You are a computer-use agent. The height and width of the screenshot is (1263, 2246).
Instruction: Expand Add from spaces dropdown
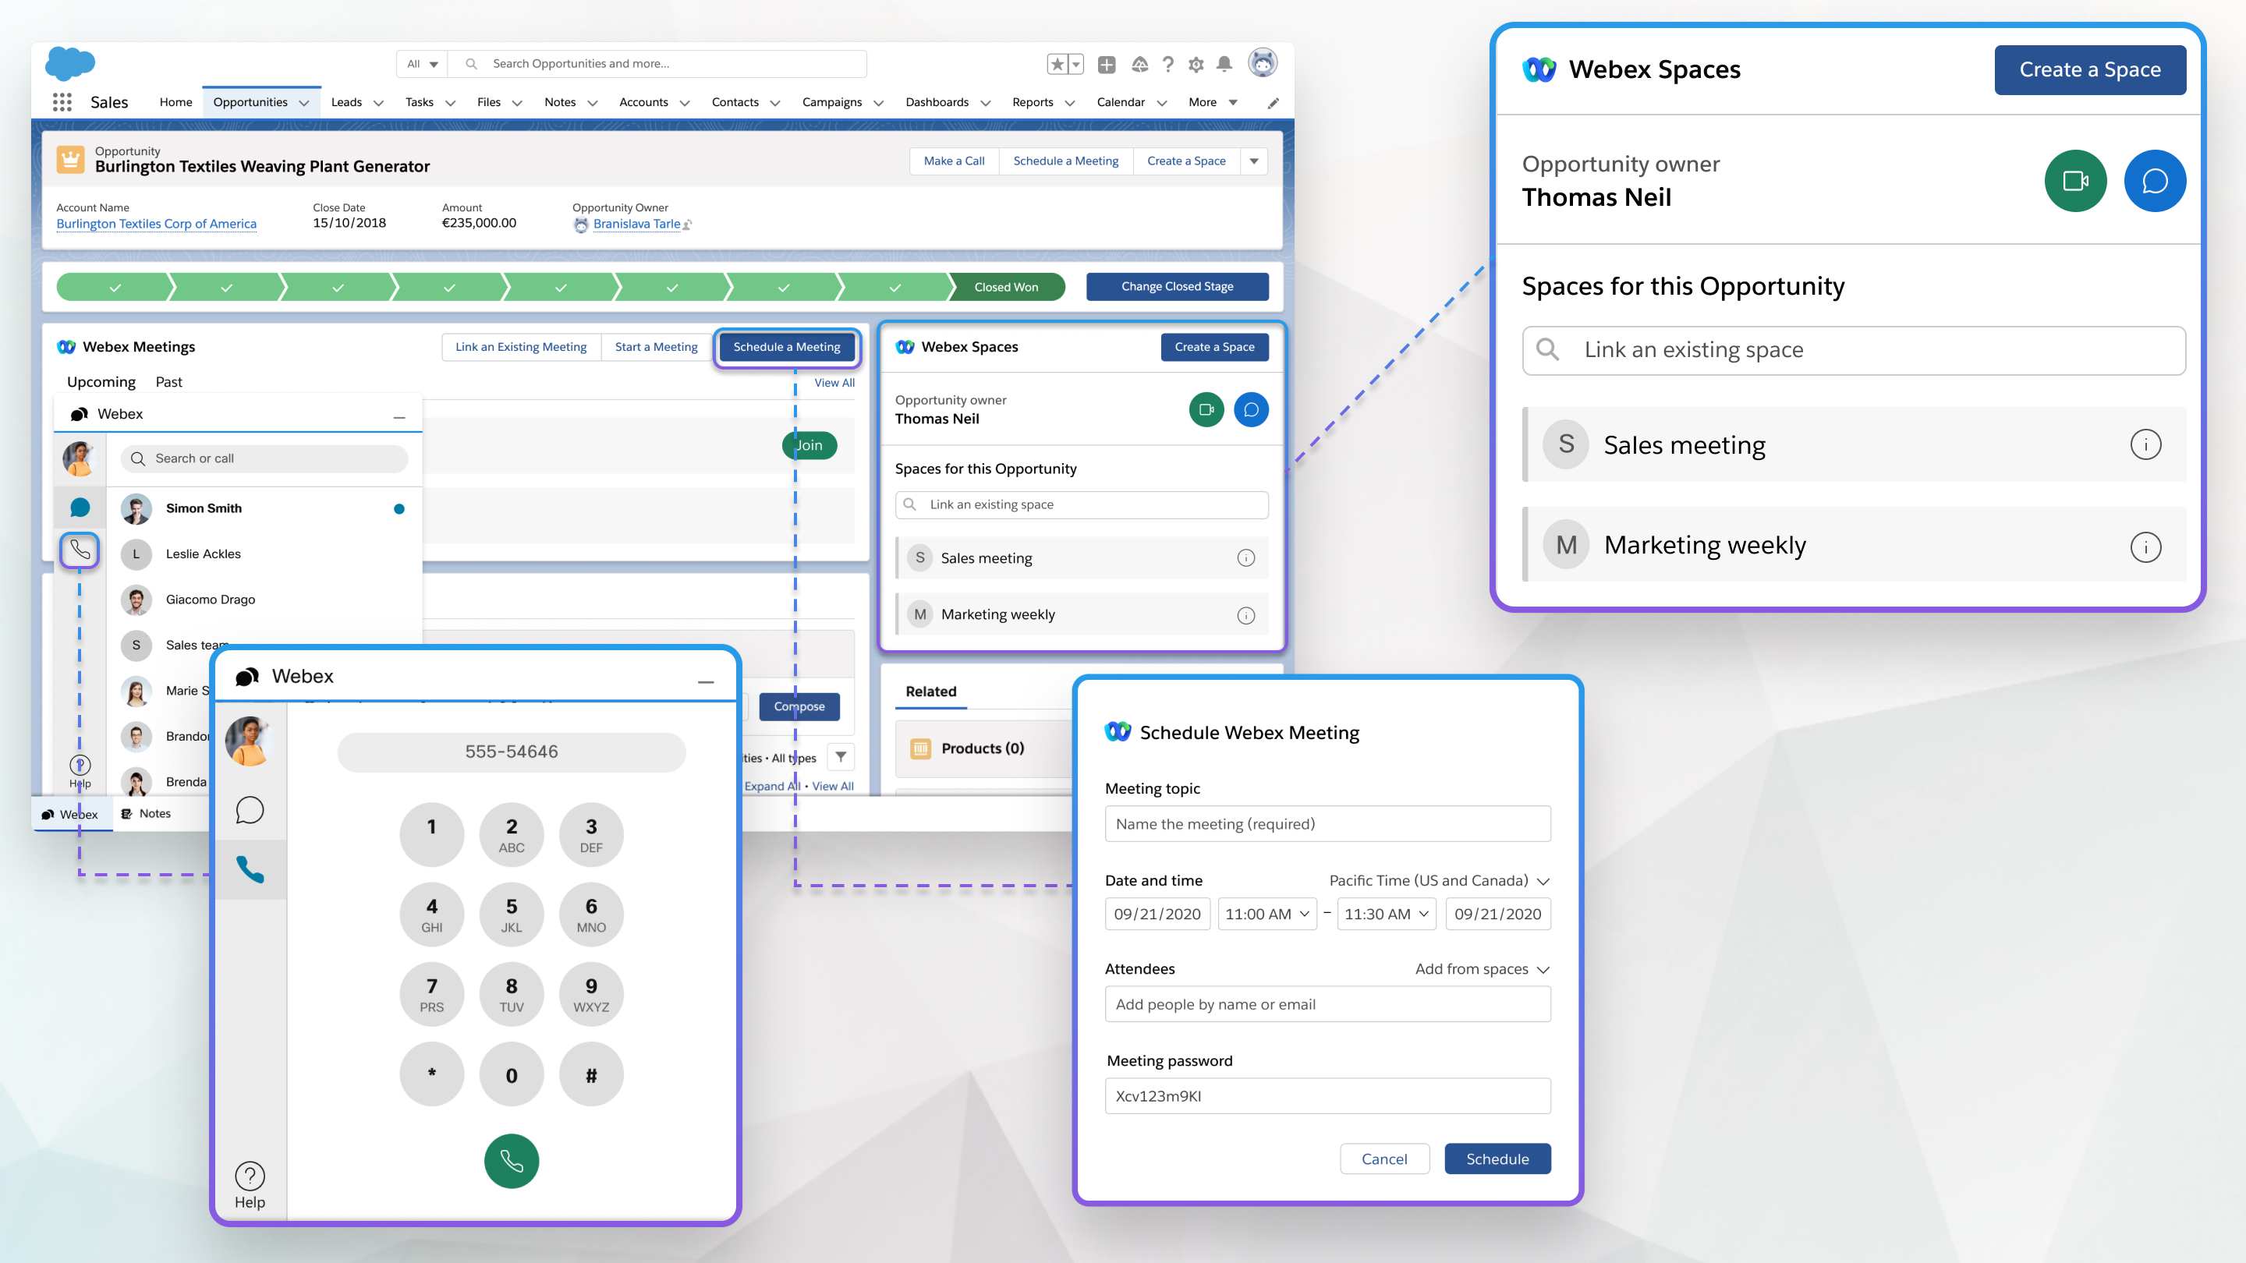[x=1483, y=968]
